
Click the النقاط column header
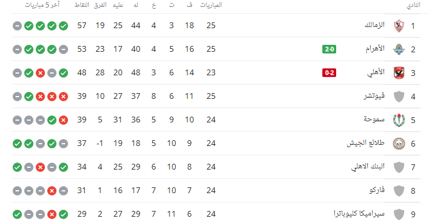pyautogui.click(x=82, y=5)
